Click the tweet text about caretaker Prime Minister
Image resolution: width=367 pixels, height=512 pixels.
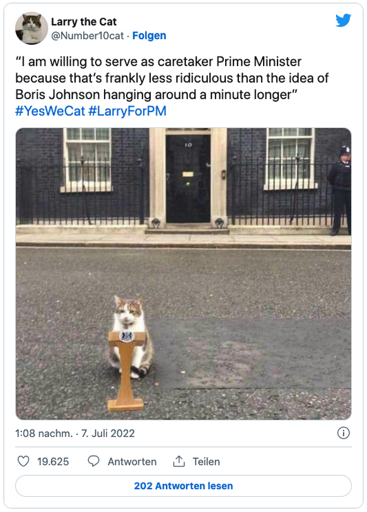[172, 78]
